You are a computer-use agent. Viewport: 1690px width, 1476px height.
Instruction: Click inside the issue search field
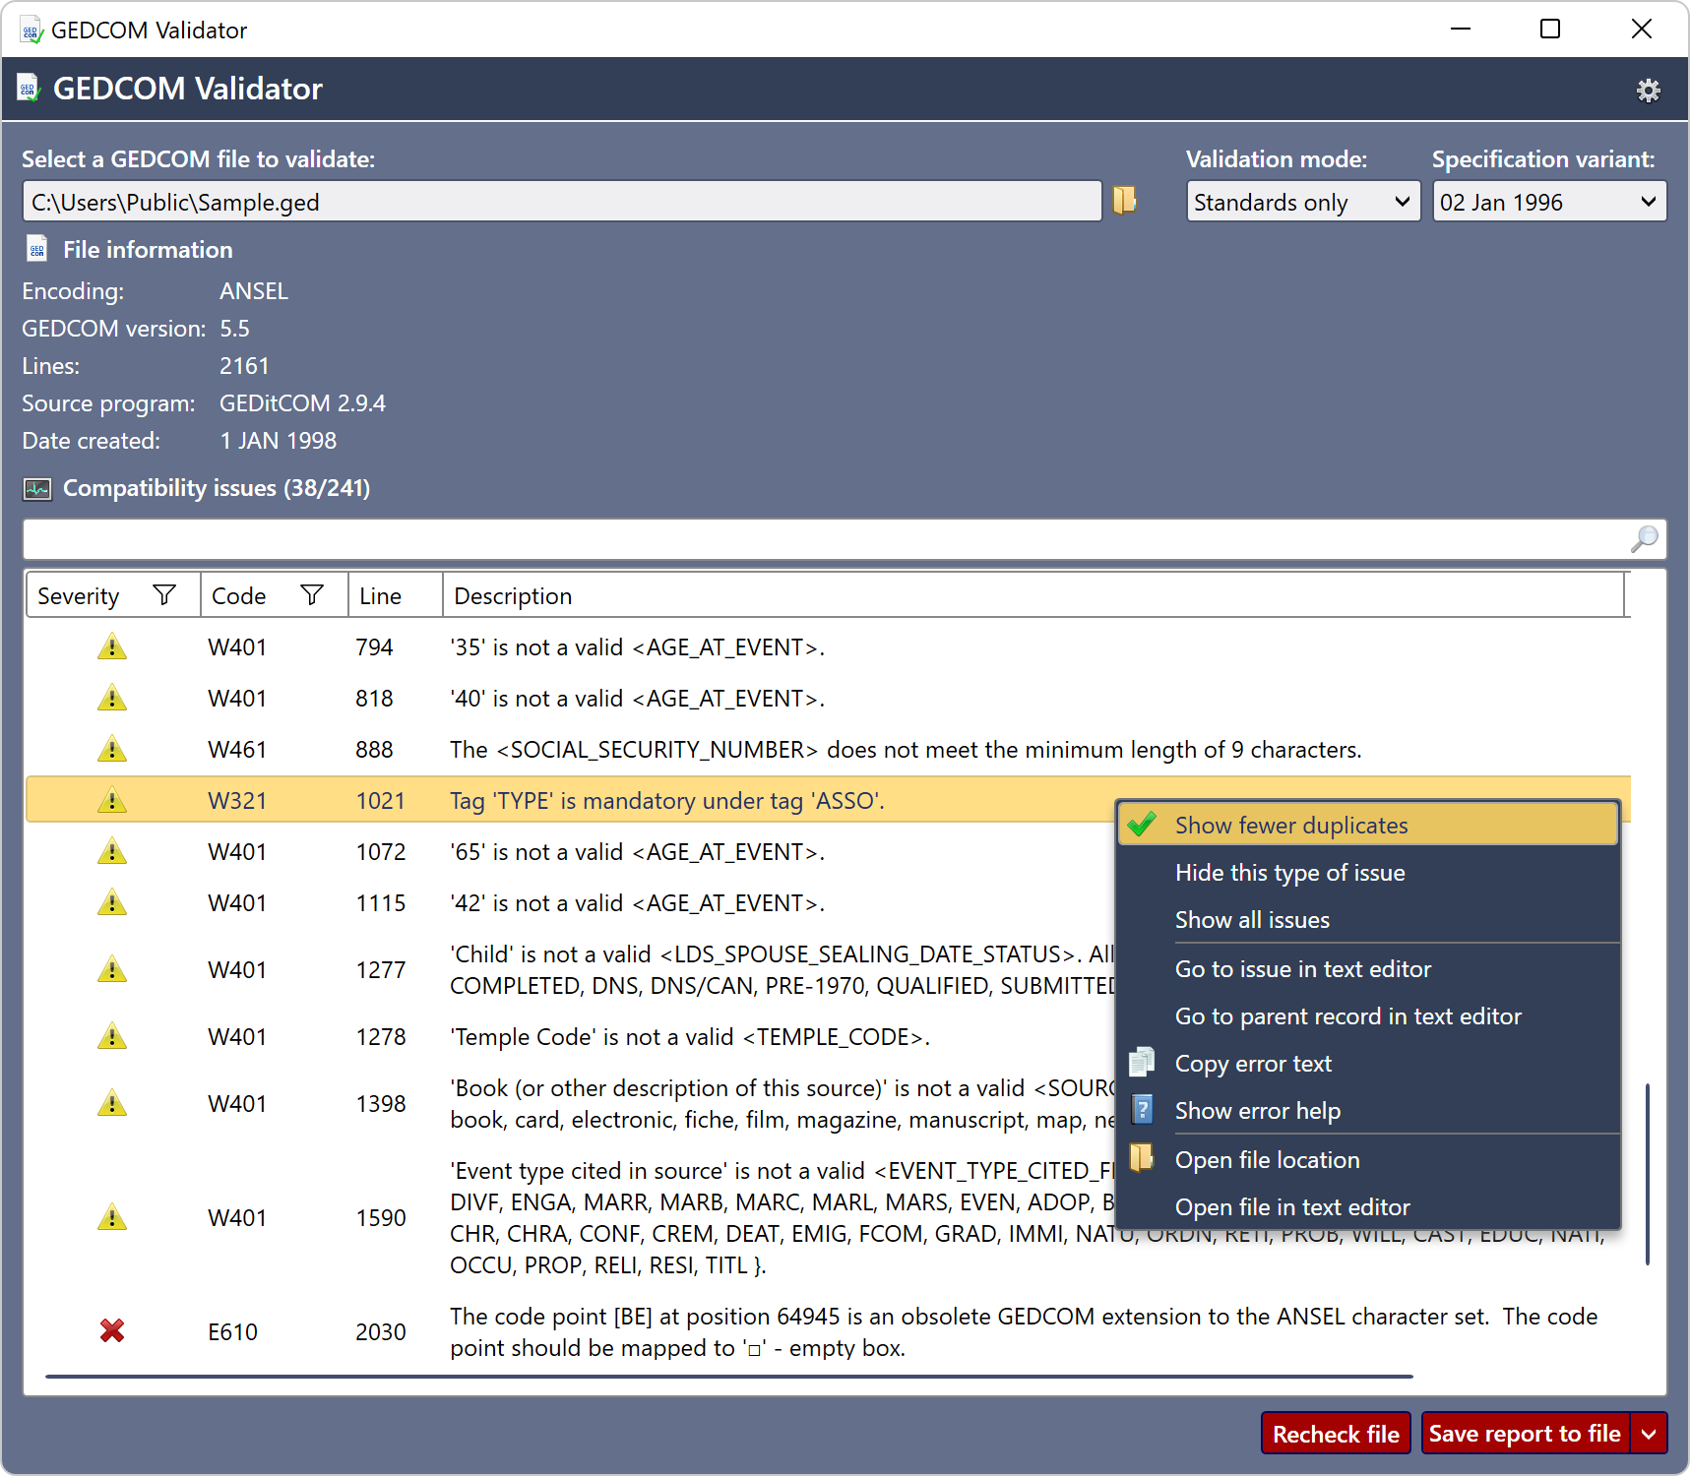[x=787, y=539]
